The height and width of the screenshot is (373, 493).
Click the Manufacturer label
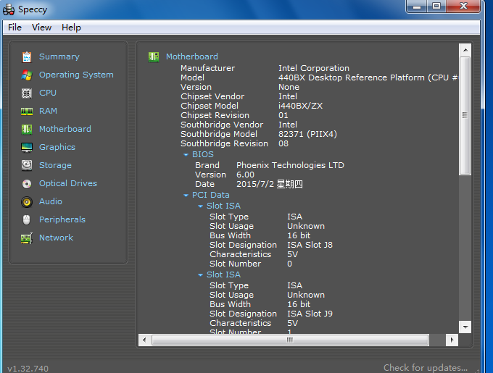point(207,68)
